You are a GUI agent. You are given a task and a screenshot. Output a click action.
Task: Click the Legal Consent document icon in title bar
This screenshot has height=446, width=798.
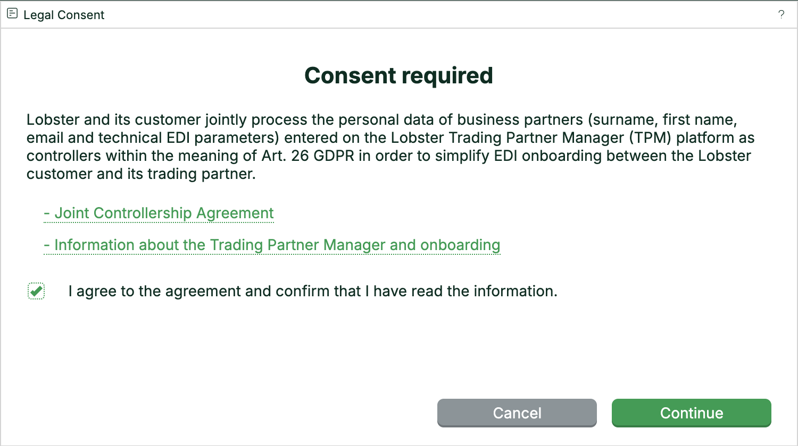(12, 14)
